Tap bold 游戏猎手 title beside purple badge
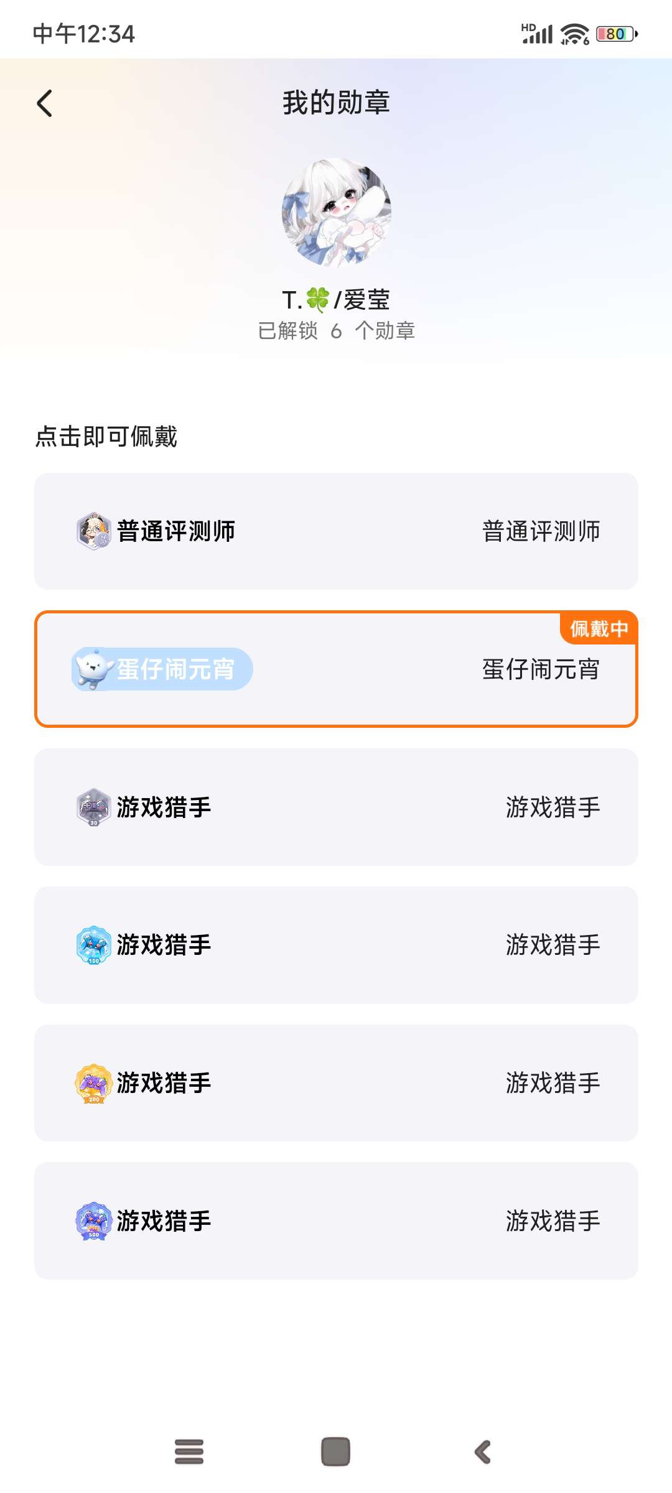Image resolution: width=672 pixels, height=1493 pixels. point(164,1221)
